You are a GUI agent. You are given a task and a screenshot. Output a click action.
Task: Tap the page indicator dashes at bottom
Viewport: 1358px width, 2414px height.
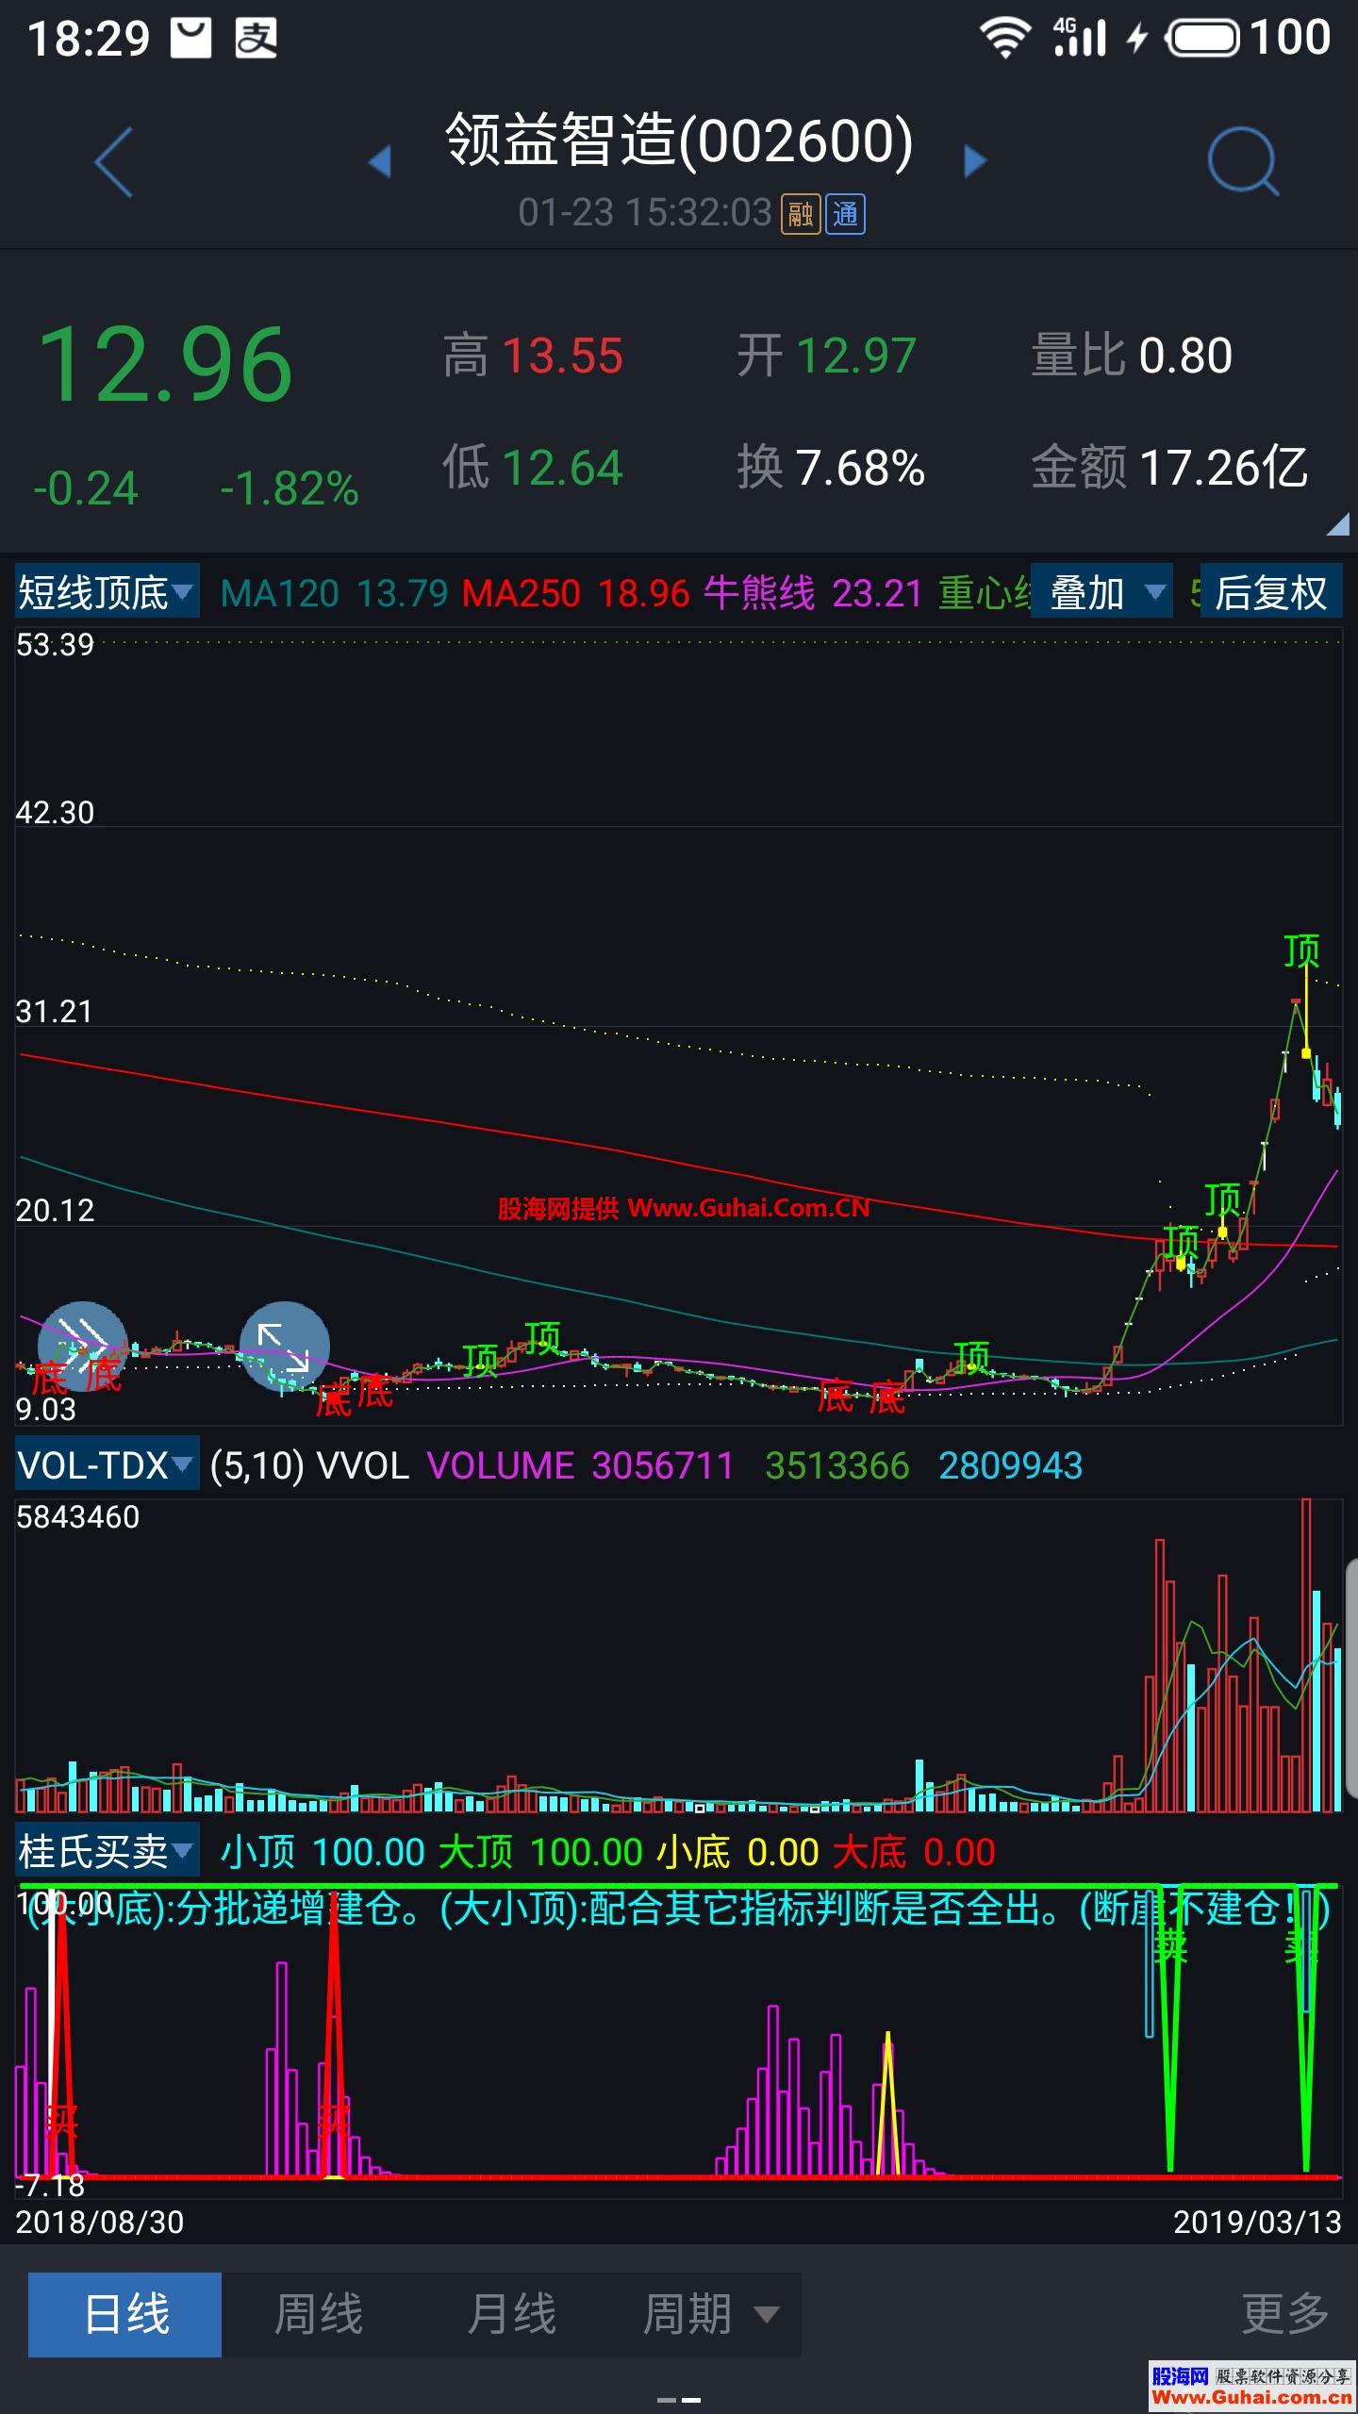(679, 2400)
